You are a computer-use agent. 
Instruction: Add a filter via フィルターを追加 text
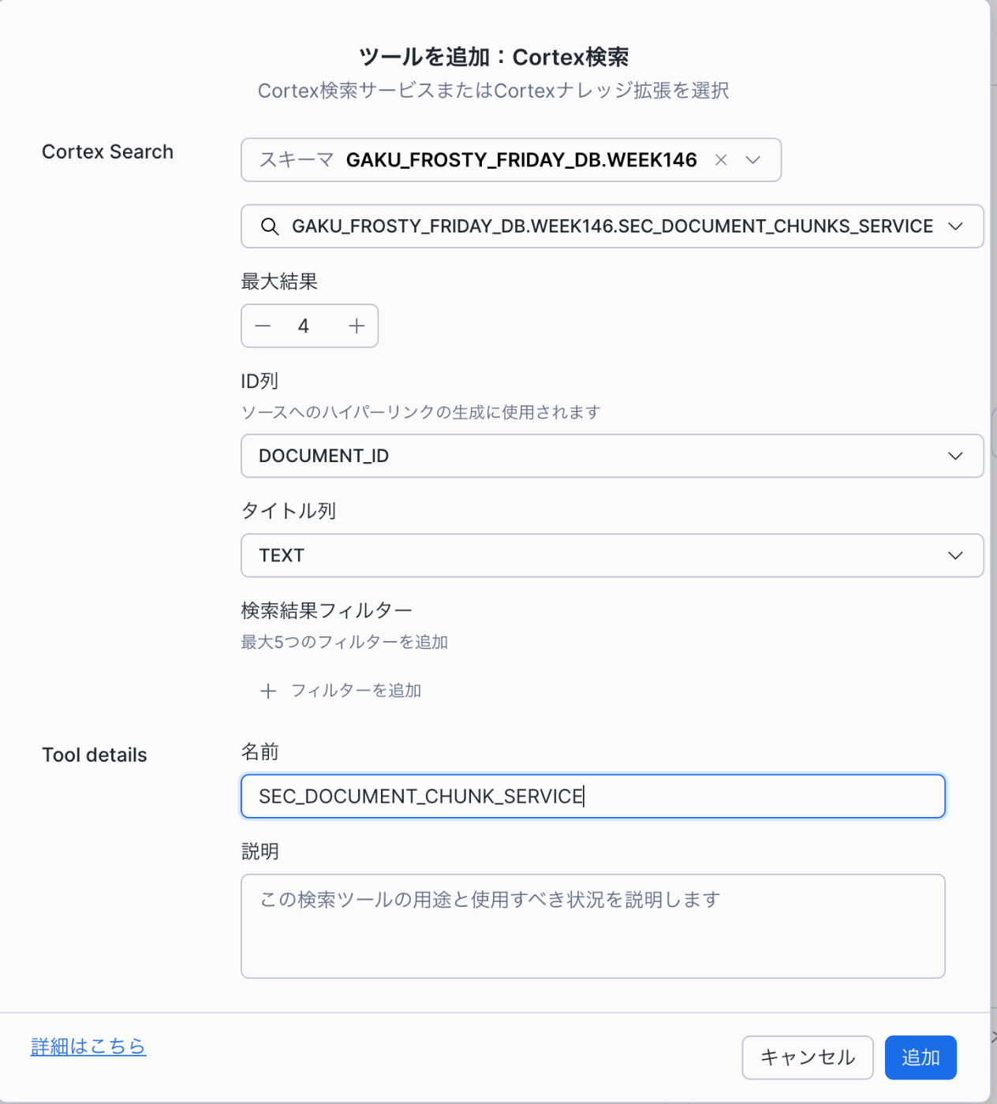(x=356, y=691)
